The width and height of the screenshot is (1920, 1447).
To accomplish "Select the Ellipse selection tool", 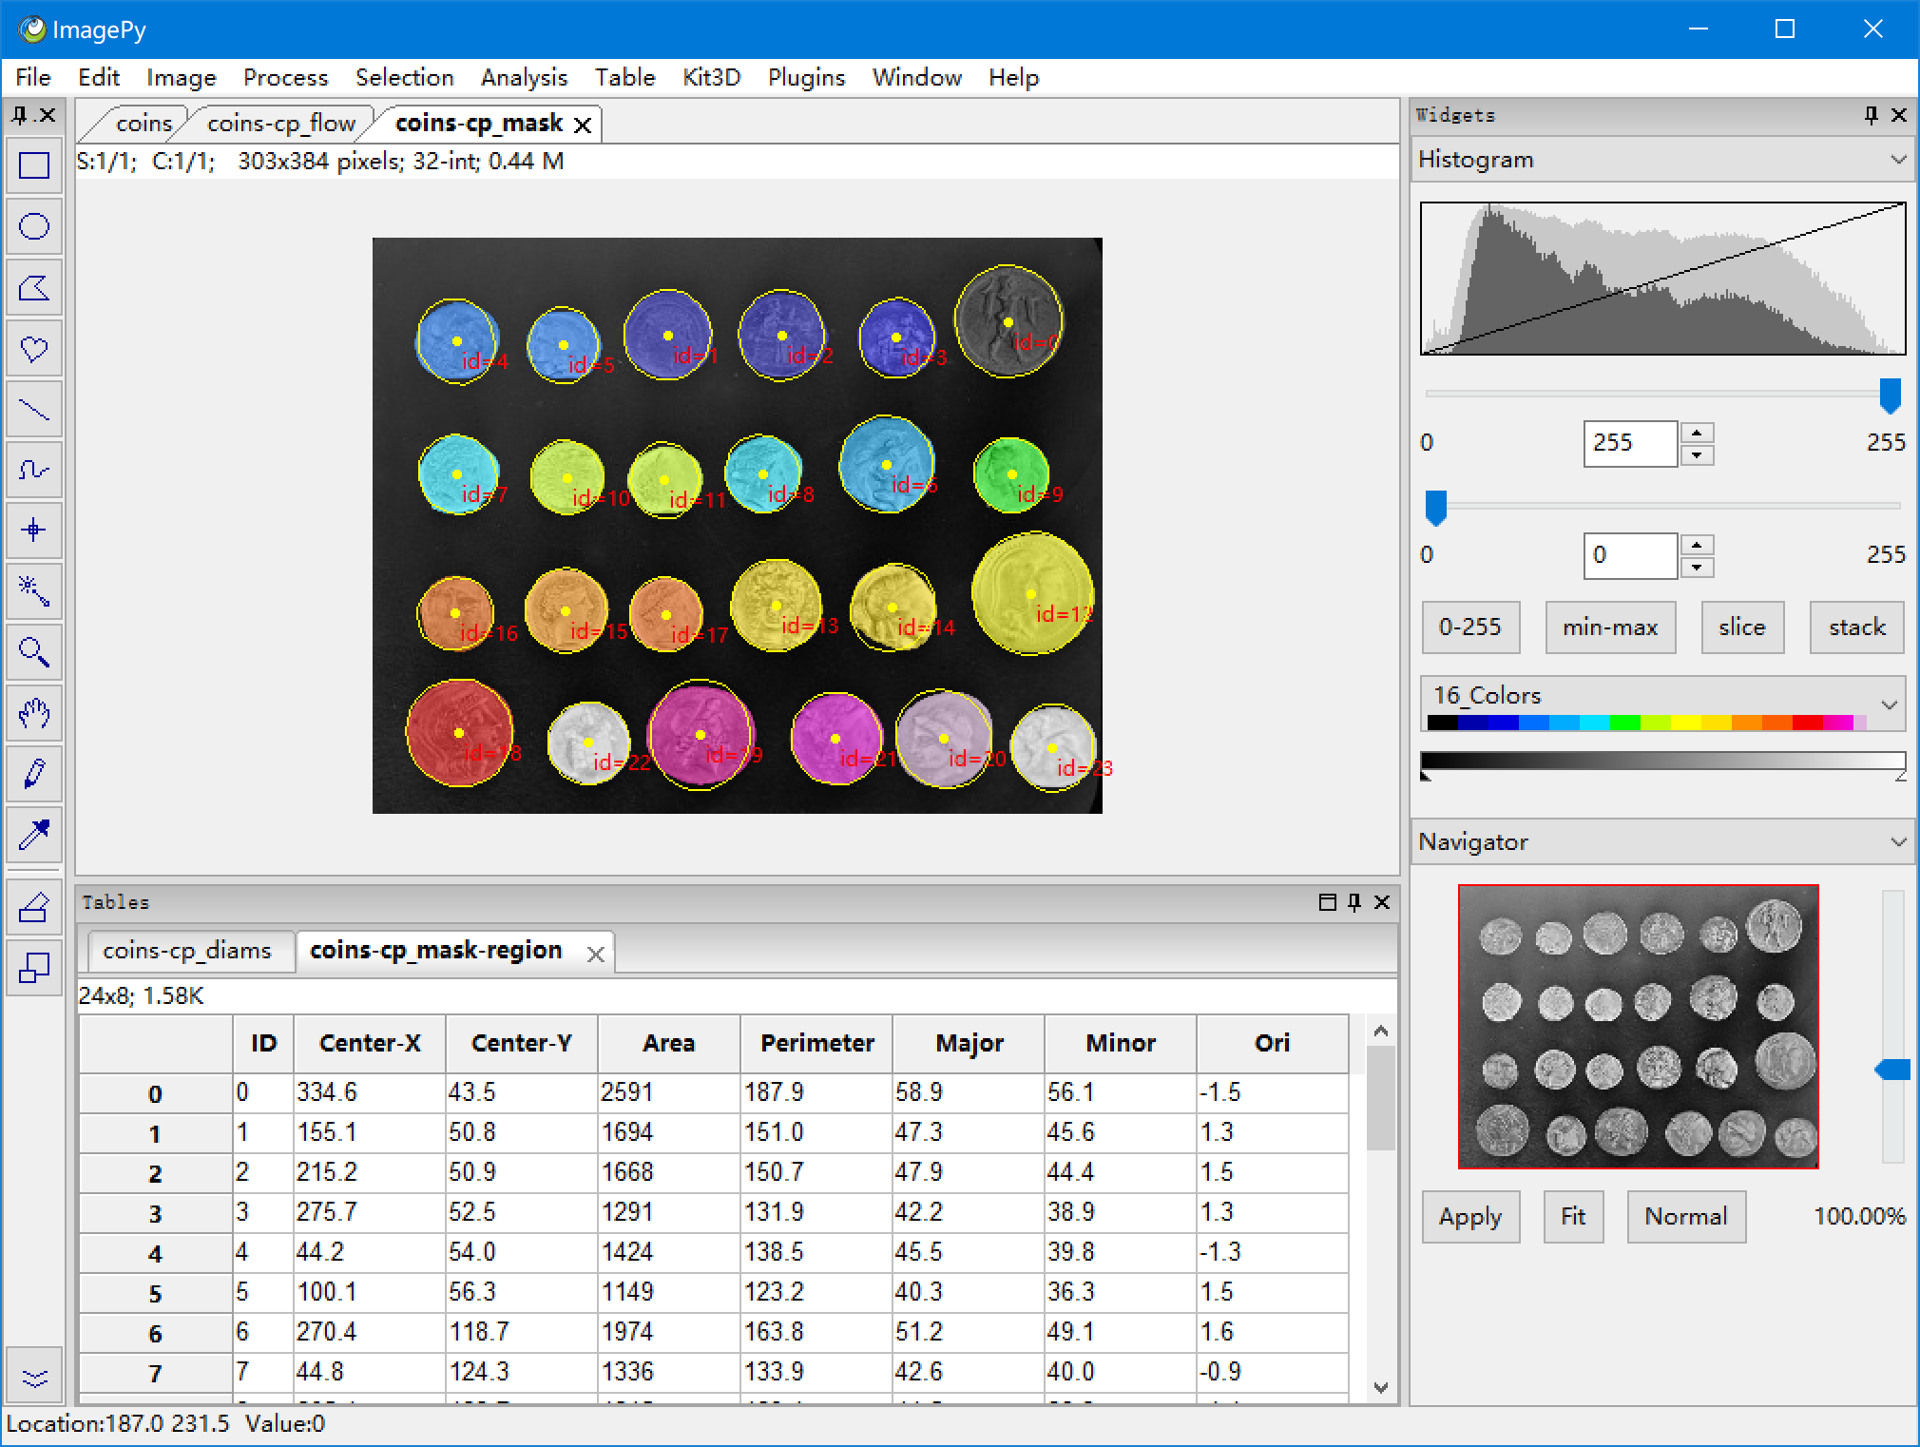I will [34, 226].
